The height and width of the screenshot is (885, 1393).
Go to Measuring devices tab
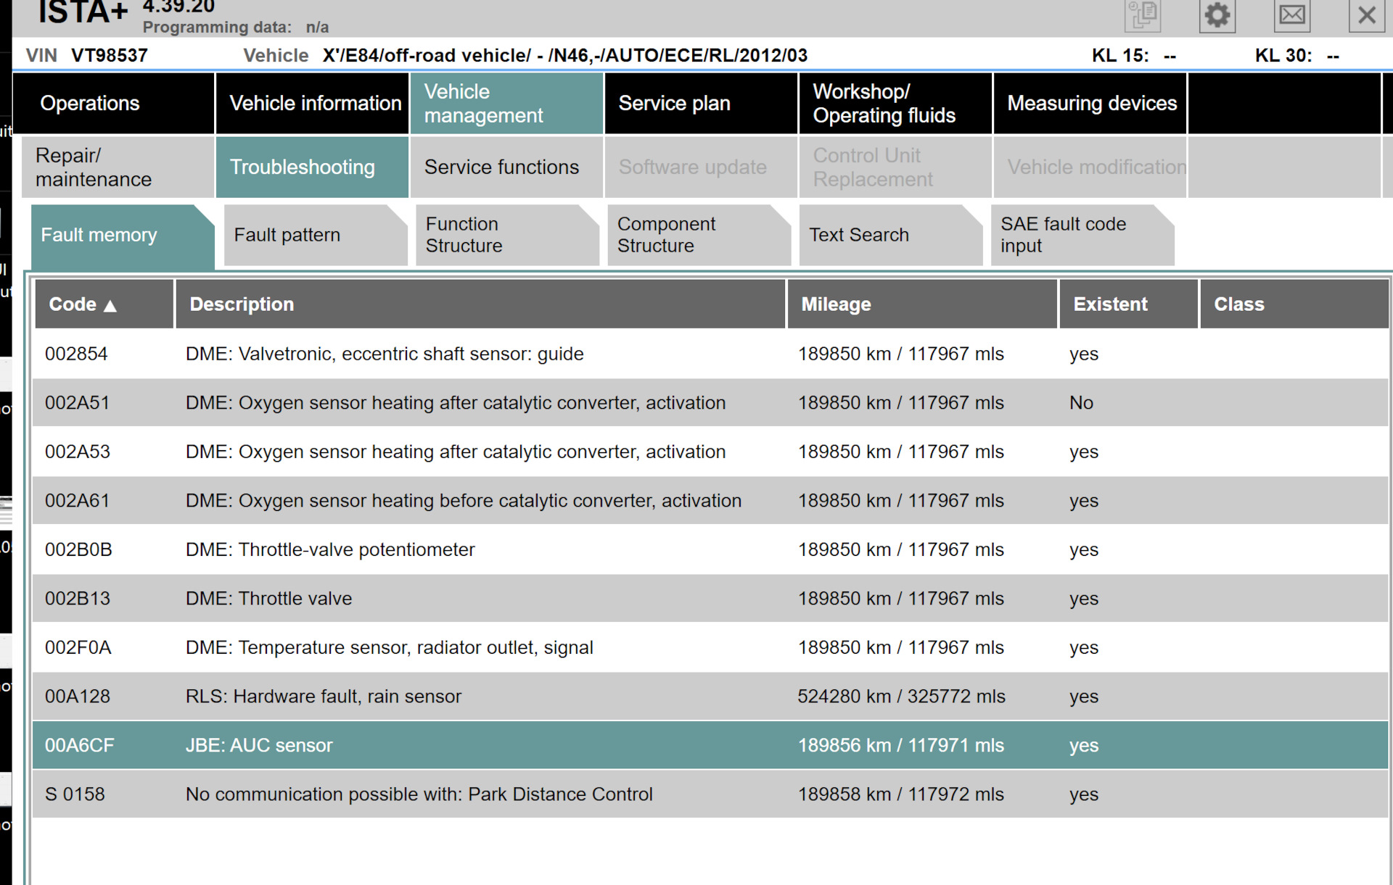click(1090, 103)
